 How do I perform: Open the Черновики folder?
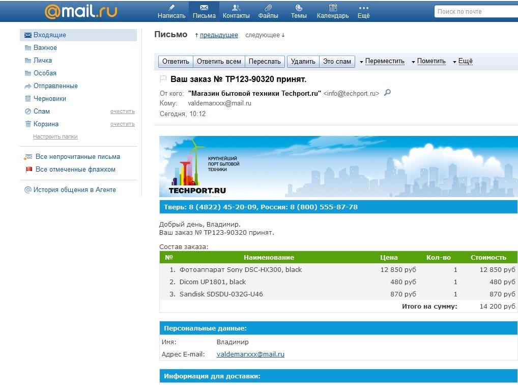(49, 99)
